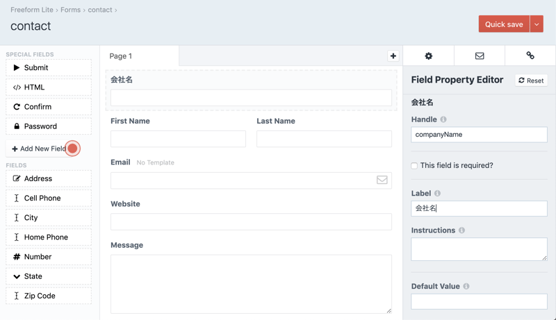This screenshot has width=556, height=320.
Task: Click the Instructions info icon
Action: click(461, 230)
